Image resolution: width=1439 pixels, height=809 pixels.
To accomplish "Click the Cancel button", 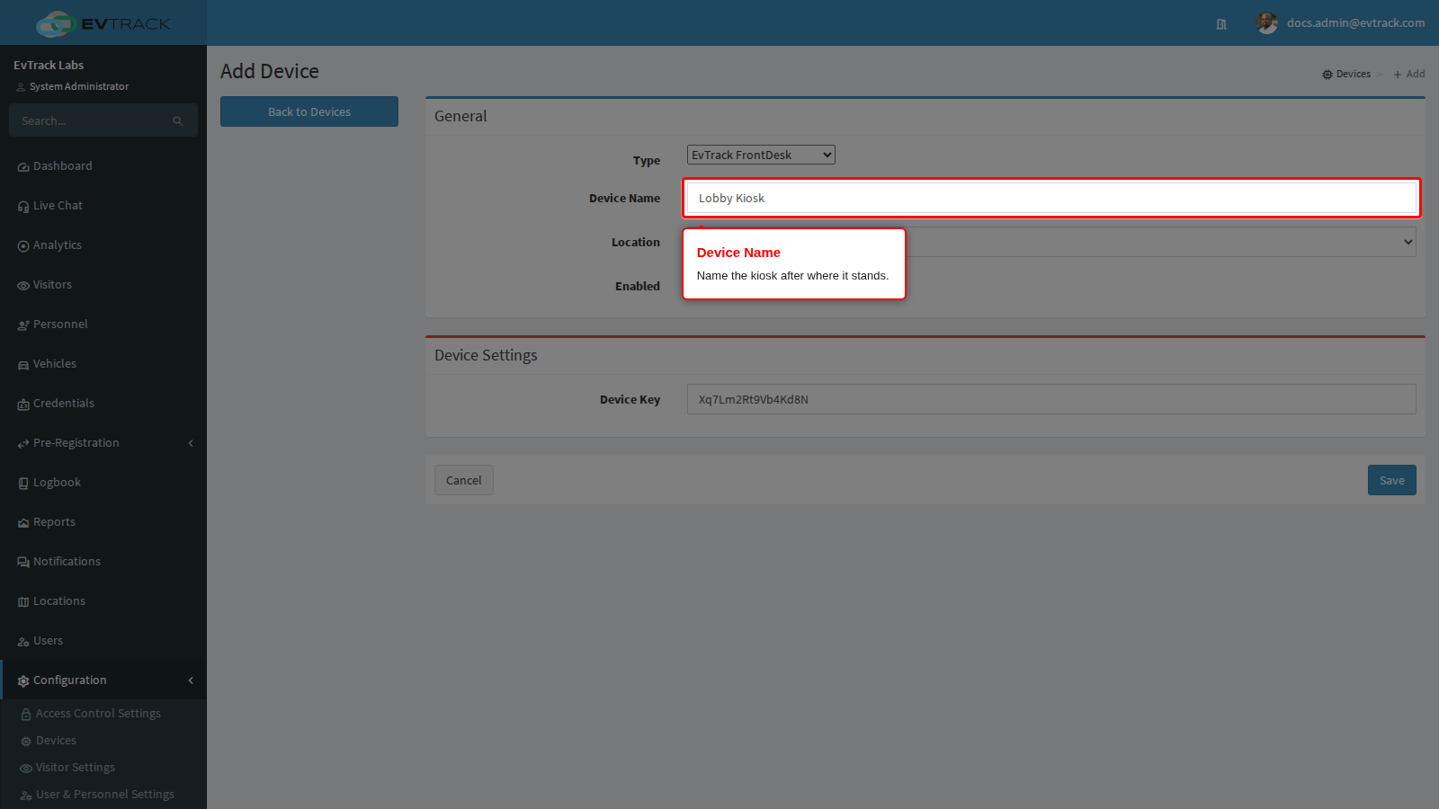I will click(x=464, y=480).
